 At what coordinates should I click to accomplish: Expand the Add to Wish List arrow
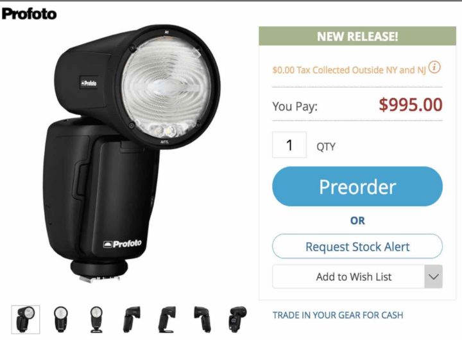pos(433,276)
